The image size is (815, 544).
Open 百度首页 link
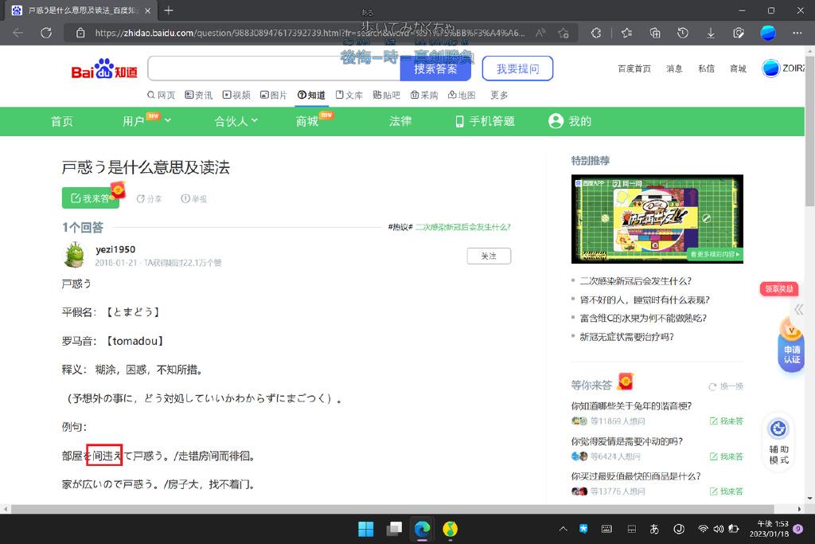click(634, 68)
